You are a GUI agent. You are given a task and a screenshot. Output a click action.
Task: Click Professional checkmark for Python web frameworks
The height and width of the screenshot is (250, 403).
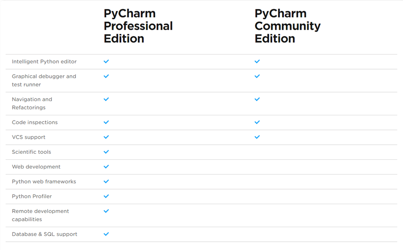pyautogui.click(x=106, y=181)
